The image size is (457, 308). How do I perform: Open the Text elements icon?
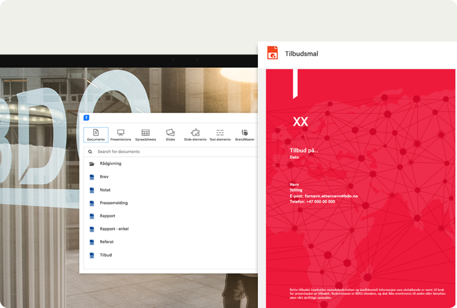pos(220,132)
